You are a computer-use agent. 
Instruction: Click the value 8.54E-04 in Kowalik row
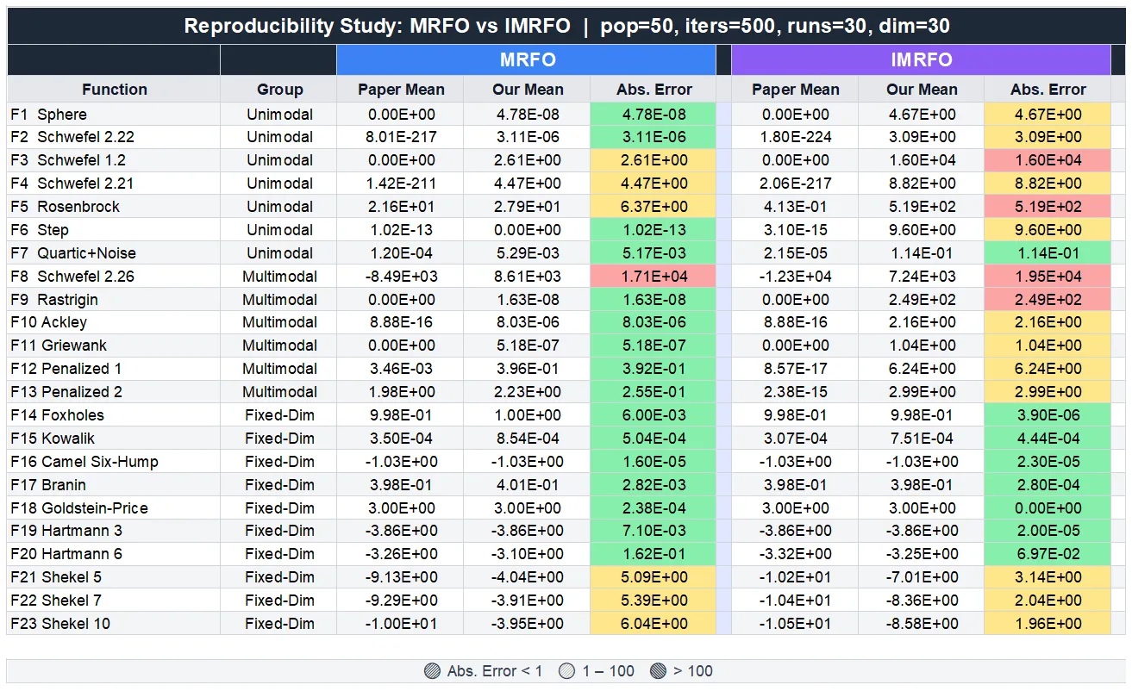point(528,439)
